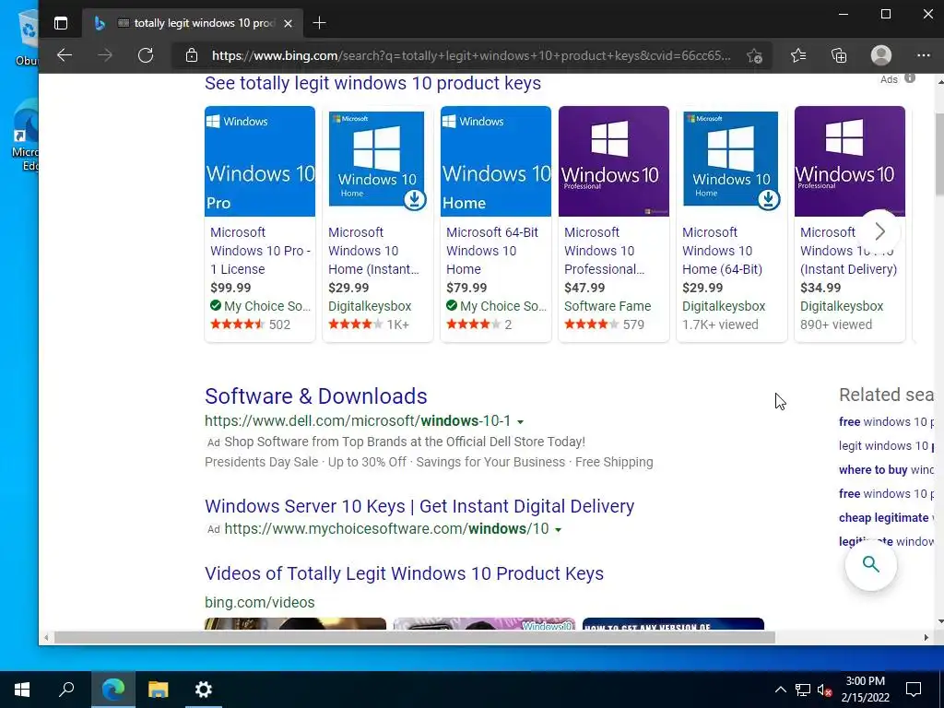
Task: Open the Collections icon
Action: pos(839,55)
